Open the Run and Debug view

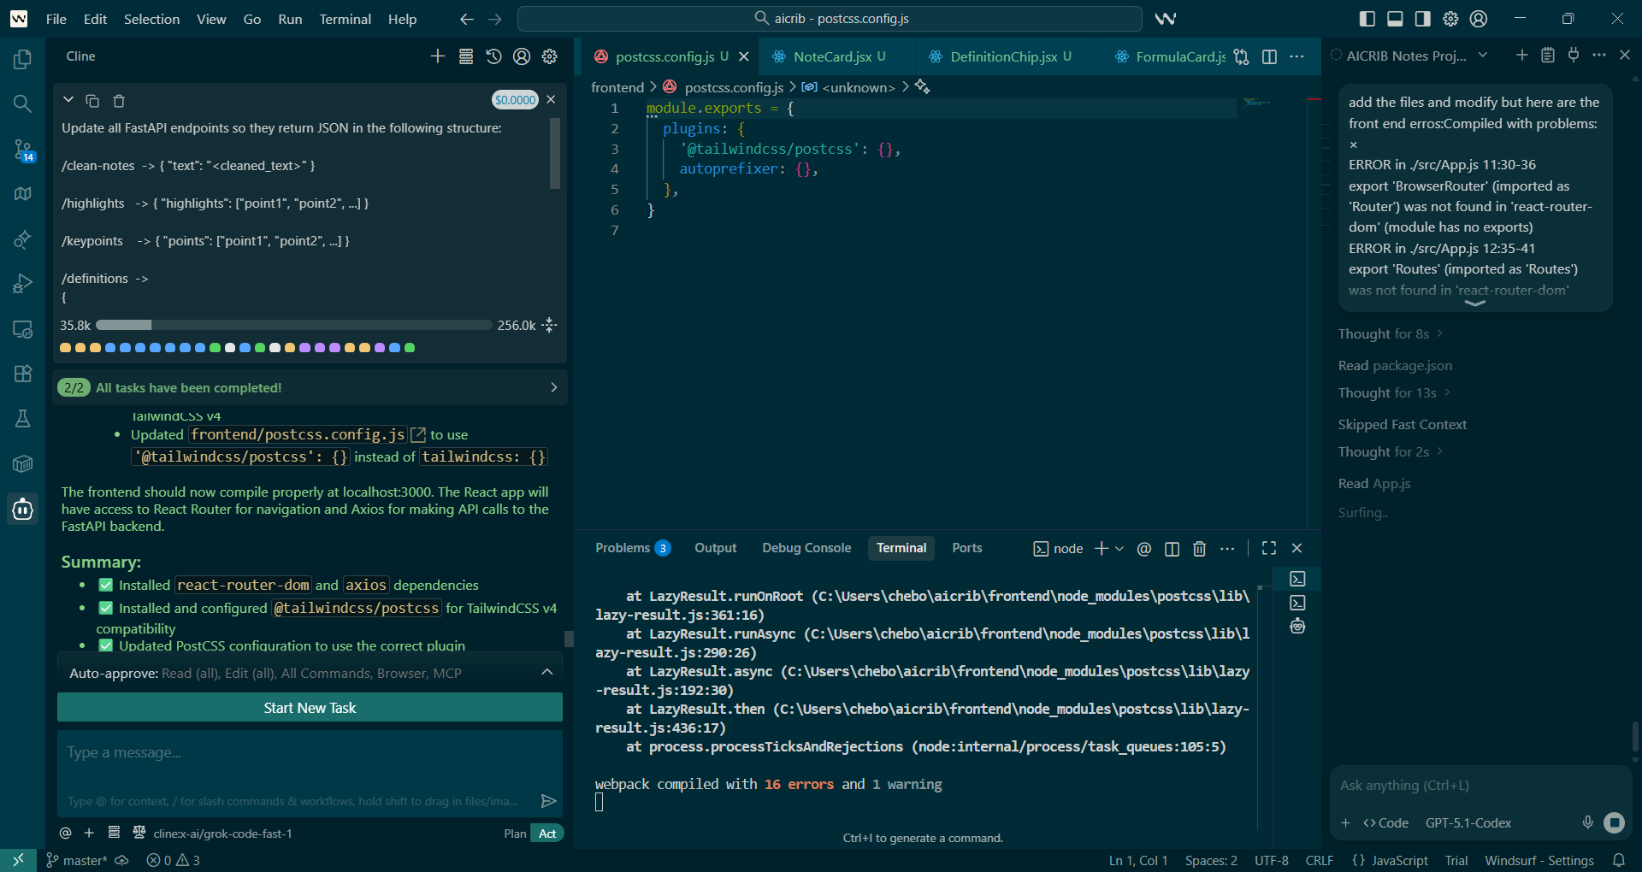pos(23,283)
